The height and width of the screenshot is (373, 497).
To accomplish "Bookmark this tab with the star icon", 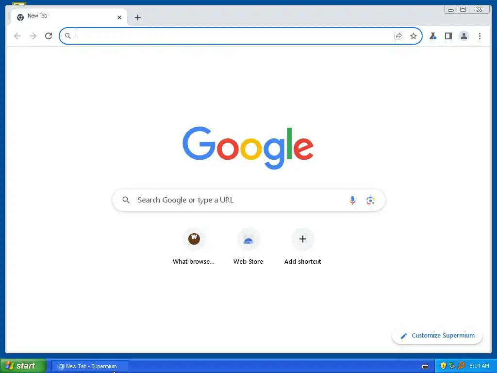I will pos(414,36).
